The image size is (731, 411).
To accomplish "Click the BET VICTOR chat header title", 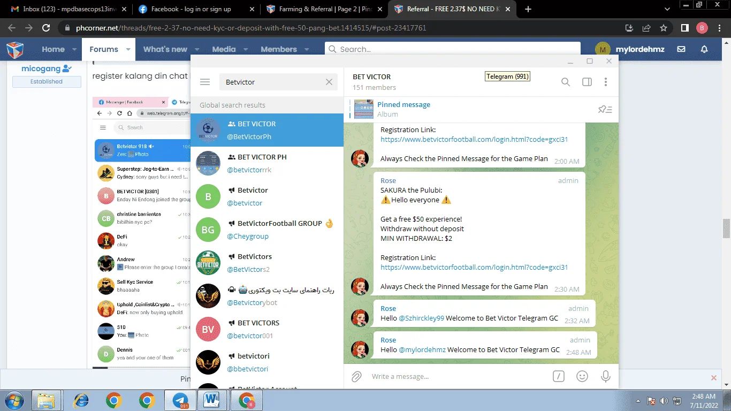I will [372, 77].
